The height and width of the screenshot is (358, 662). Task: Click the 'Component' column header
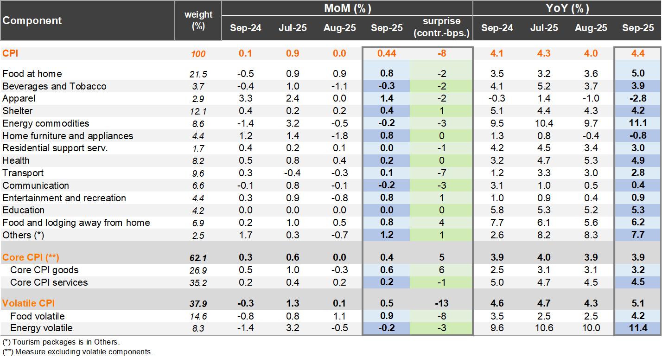pos(32,20)
